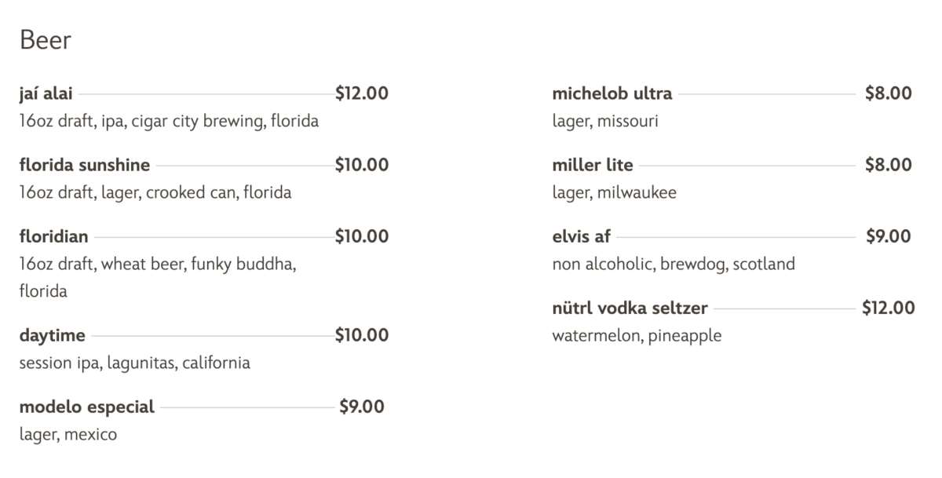Choose the elvis af non-alcoholic beer
This screenshot has height=478, width=942.
pyautogui.click(x=581, y=237)
